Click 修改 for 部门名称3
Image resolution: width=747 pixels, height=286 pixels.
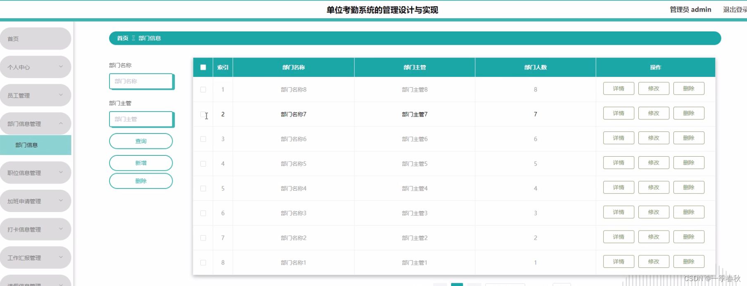654,212
